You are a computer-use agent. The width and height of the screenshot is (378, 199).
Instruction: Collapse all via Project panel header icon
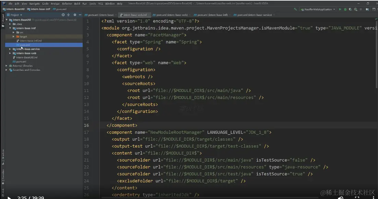pos(69,15)
